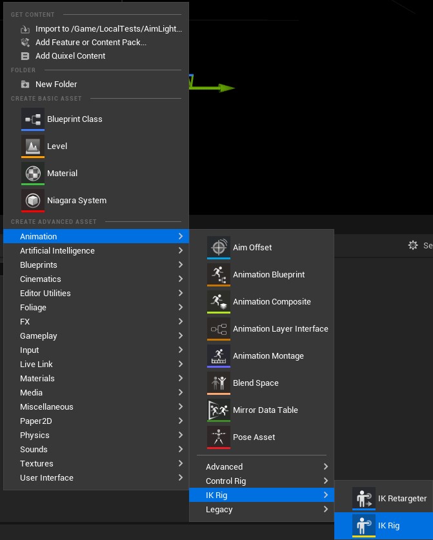
Task: Expand the Control Rig submenu
Action: pyautogui.click(x=261, y=481)
